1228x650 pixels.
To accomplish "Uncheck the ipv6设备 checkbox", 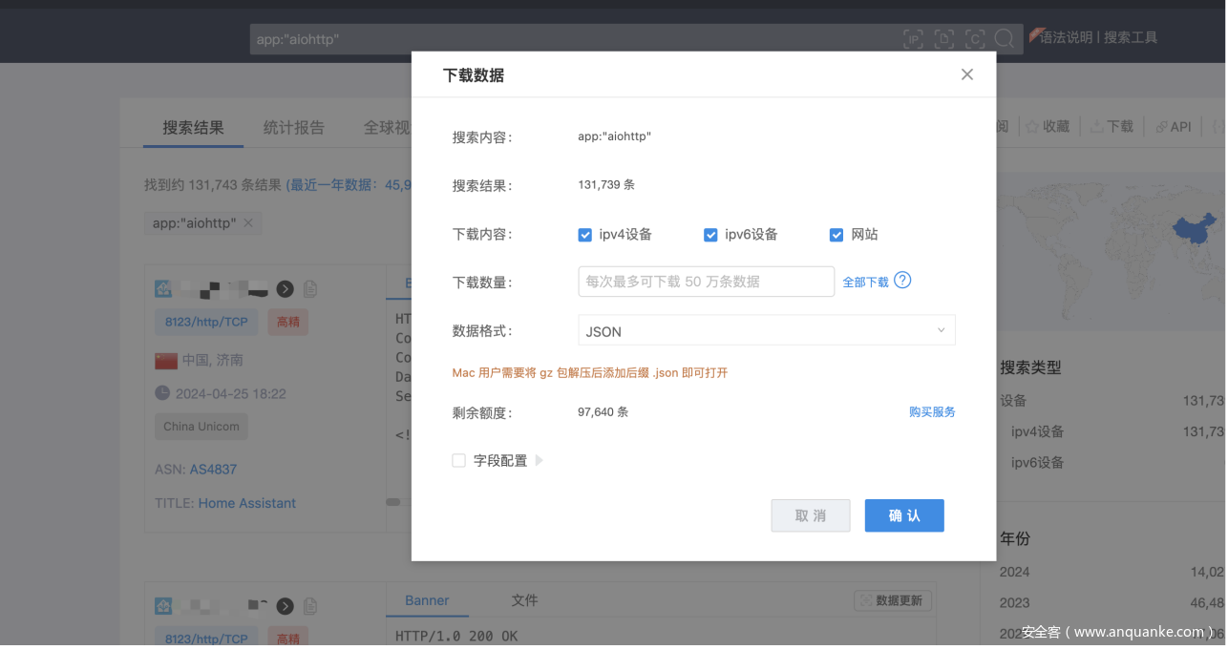I will 710,235.
